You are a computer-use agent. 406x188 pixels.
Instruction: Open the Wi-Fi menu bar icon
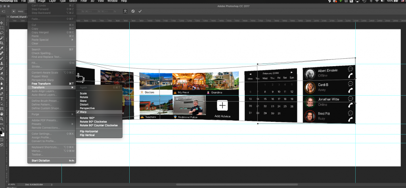(x=377, y=1)
